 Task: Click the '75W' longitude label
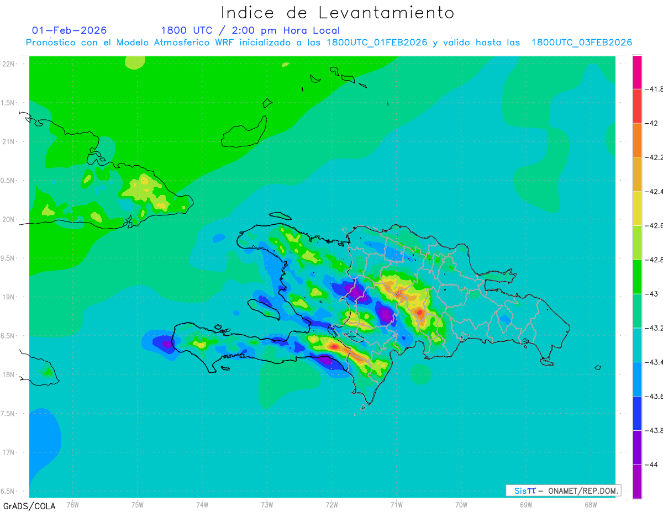(138, 504)
